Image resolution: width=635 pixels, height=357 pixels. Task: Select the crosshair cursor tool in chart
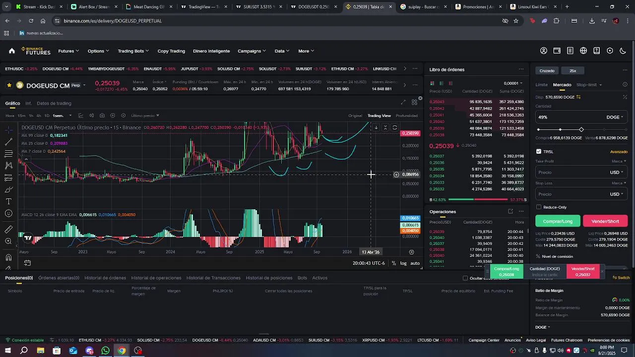point(9,130)
